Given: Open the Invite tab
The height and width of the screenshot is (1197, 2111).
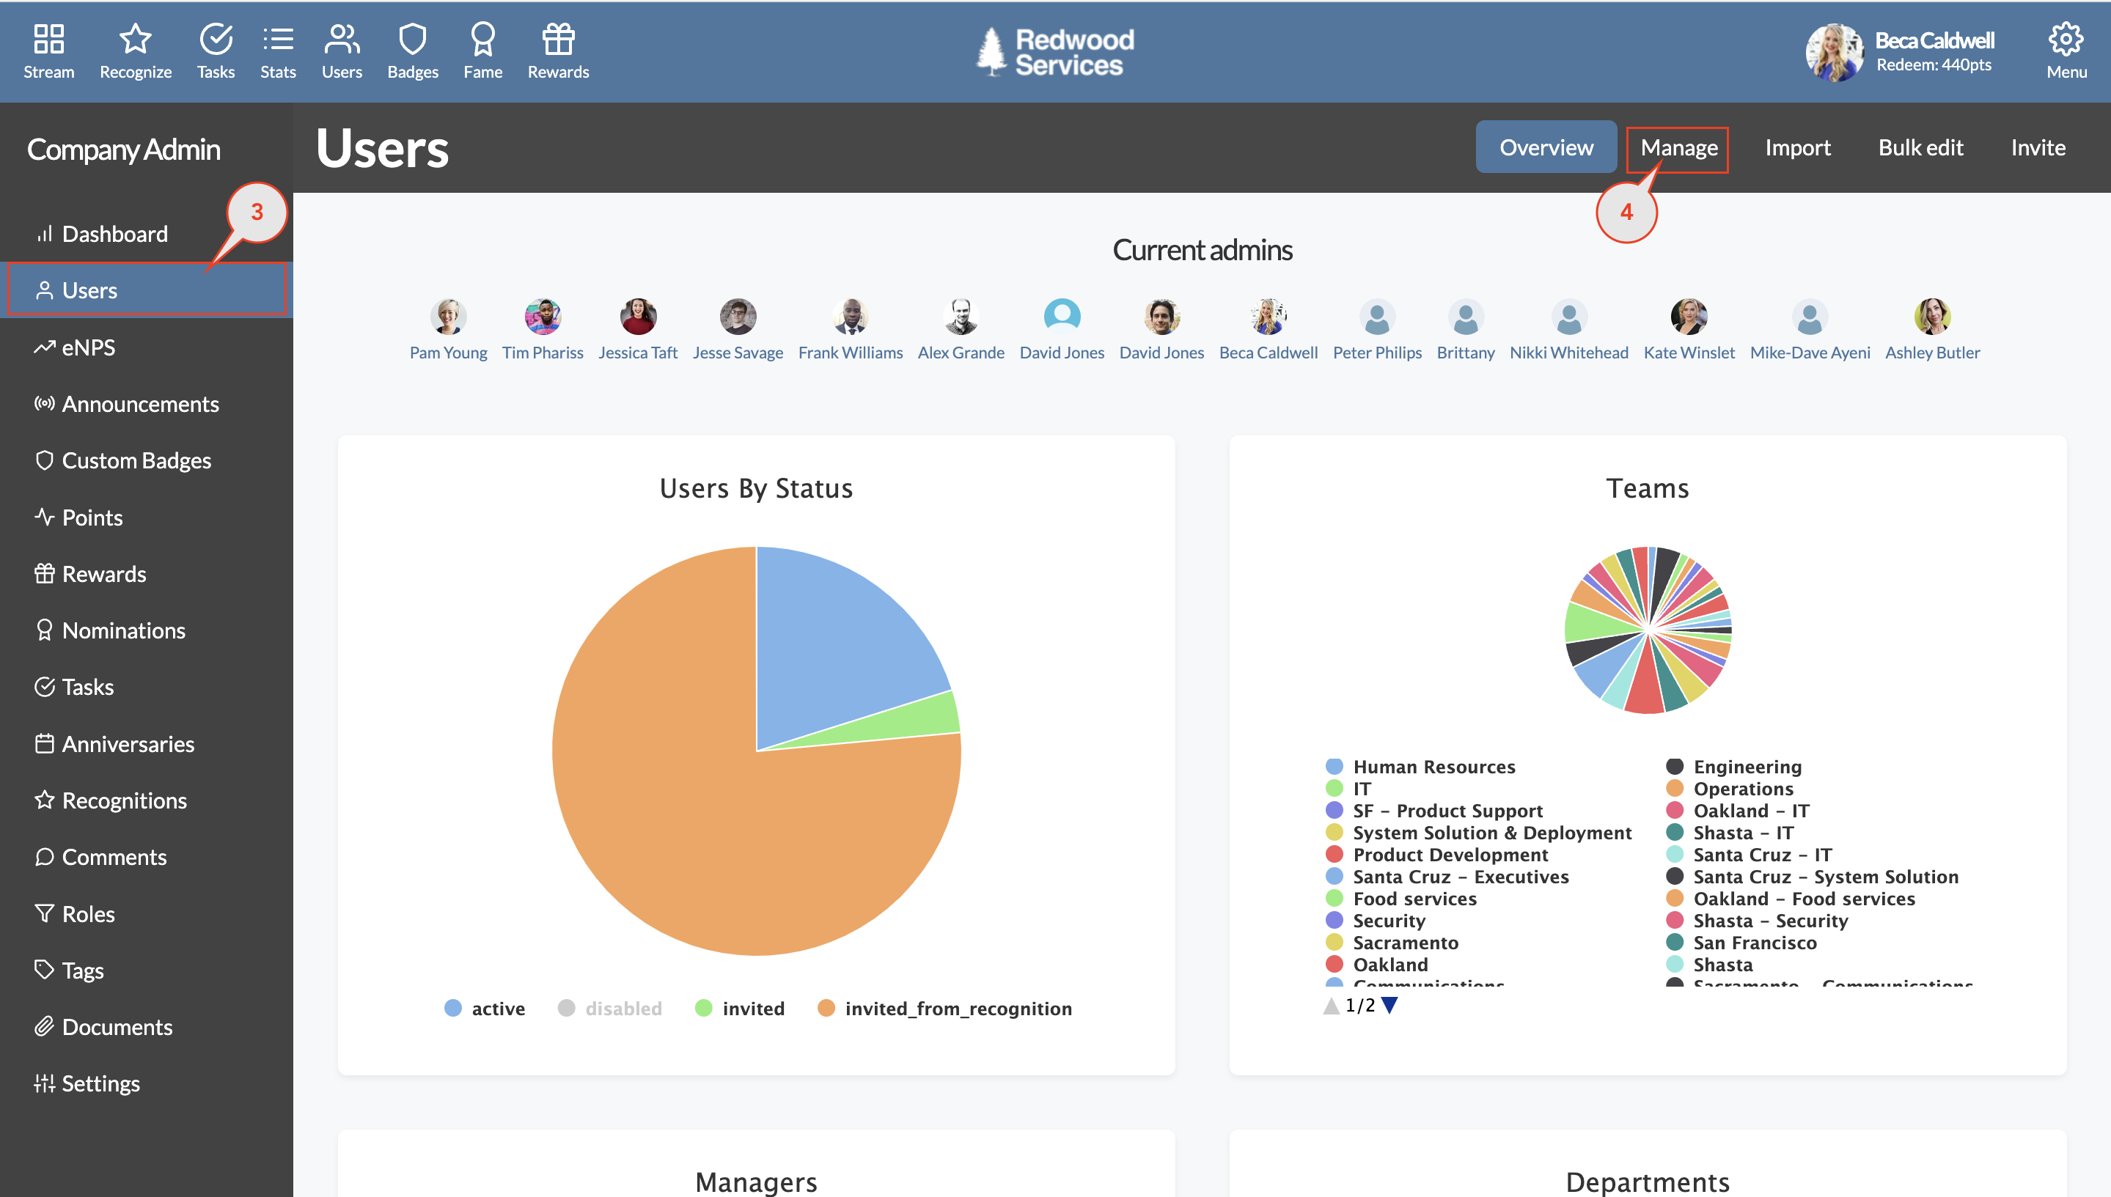Looking at the screenshot, I should coord(2038,147).
